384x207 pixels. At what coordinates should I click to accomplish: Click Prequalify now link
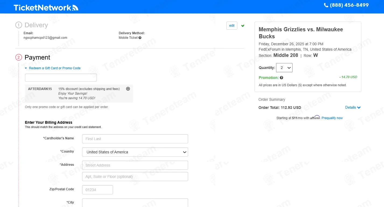332,118
